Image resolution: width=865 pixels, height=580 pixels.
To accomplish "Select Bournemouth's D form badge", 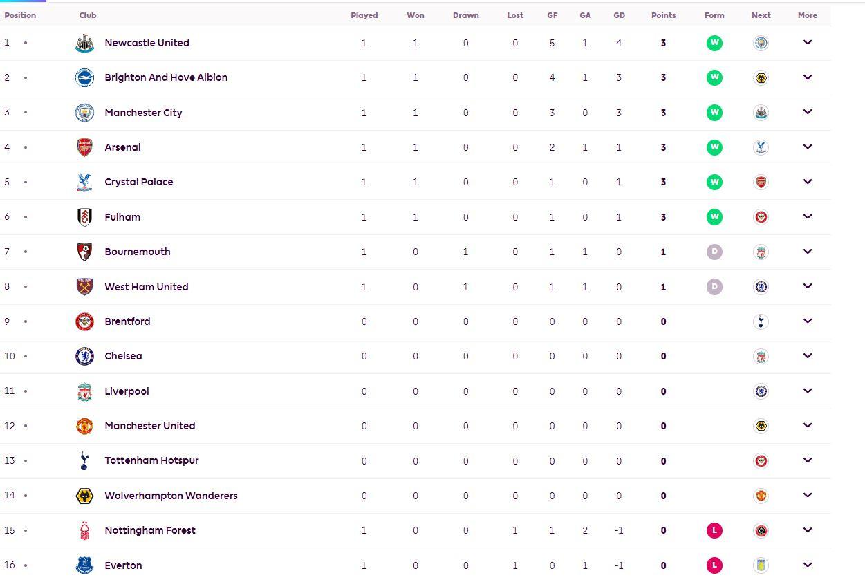I will coord(714,252).
